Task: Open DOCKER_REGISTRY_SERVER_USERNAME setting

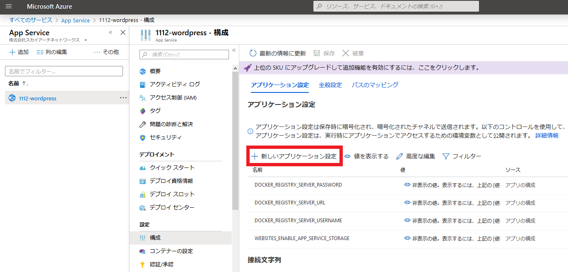Action: click(298, 221)
